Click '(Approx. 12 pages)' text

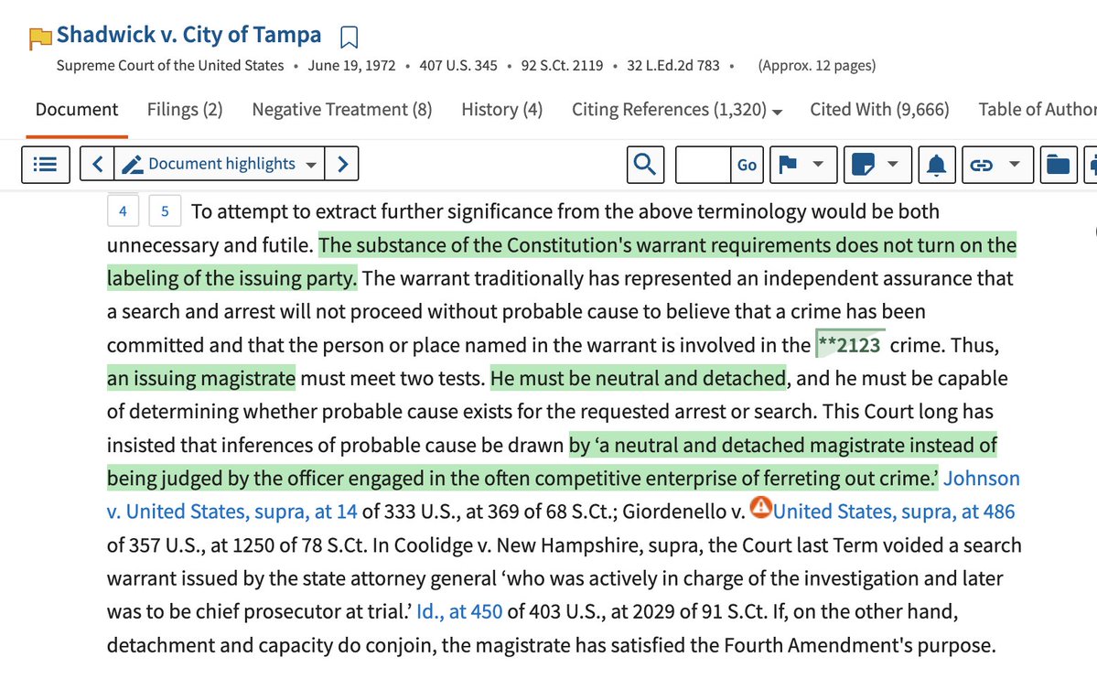pos(816,66)
